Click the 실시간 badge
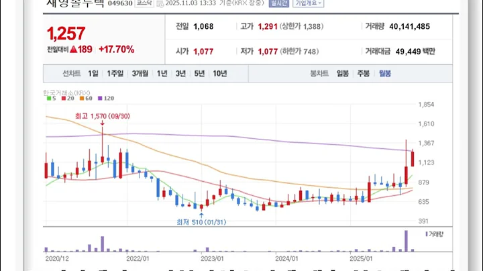Viewport: 483px width, 271px height. tap(279, 3)
